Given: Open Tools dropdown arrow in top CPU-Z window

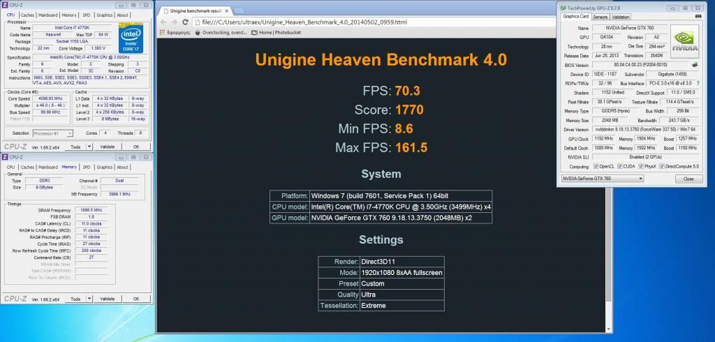Looking at the screenshot, I should coord(89,147).
